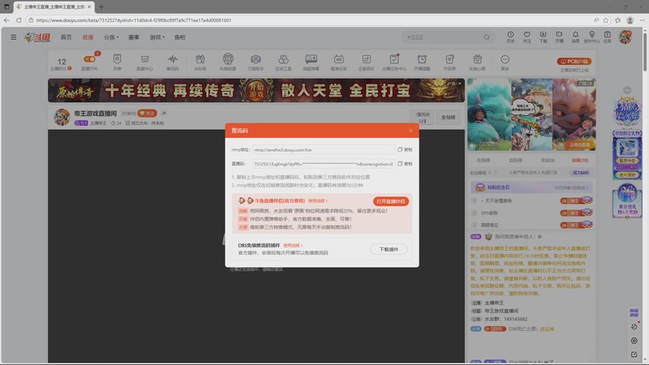649x365 pixels.
Task: Open 刀塔助手 toolbar icon
Action: tap(256, 62)
